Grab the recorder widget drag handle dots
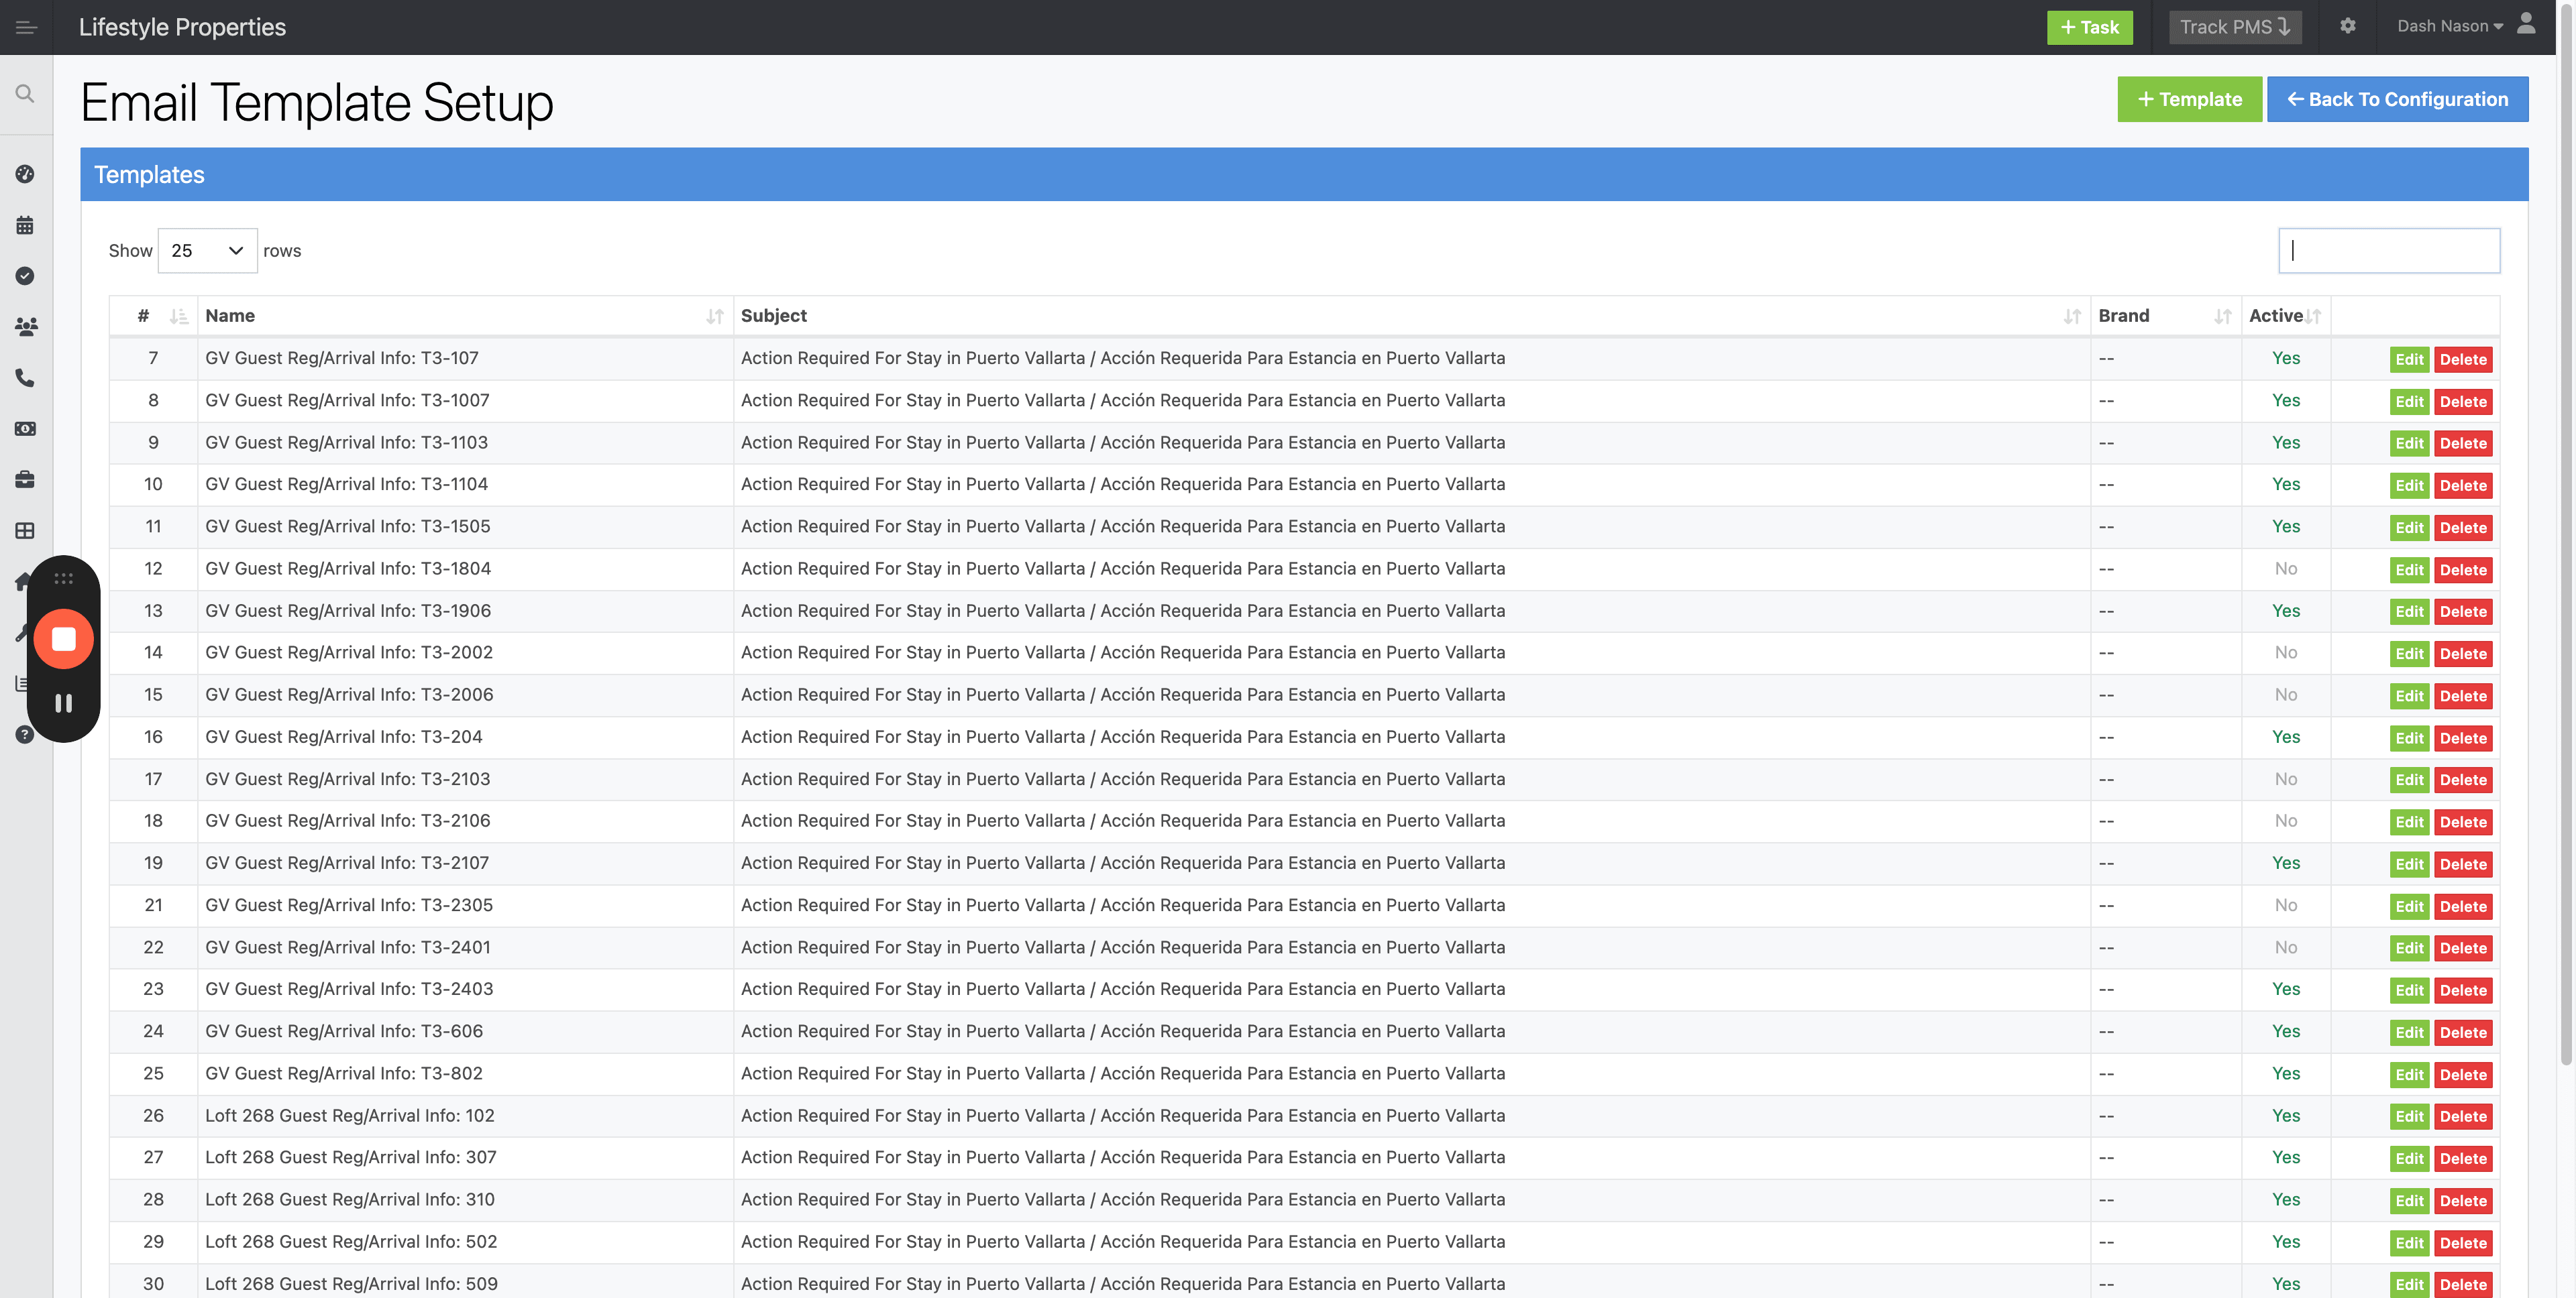This screenshot has height=1298, width=2576. point(64,579)
